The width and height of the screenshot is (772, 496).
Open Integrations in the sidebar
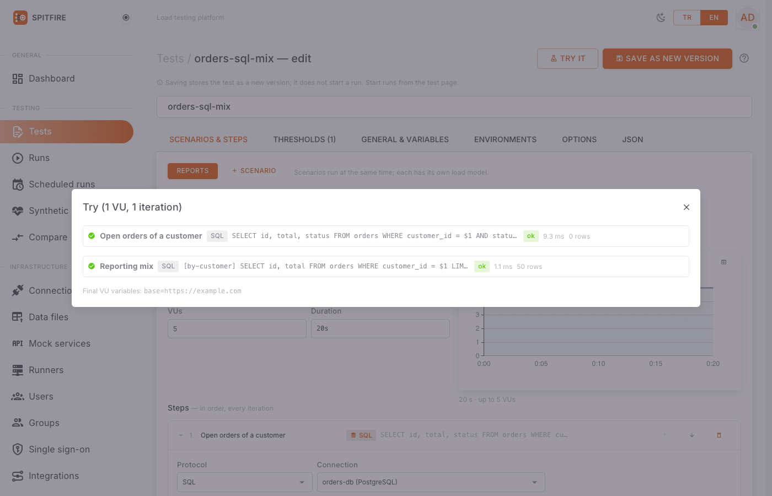[67, 476]
